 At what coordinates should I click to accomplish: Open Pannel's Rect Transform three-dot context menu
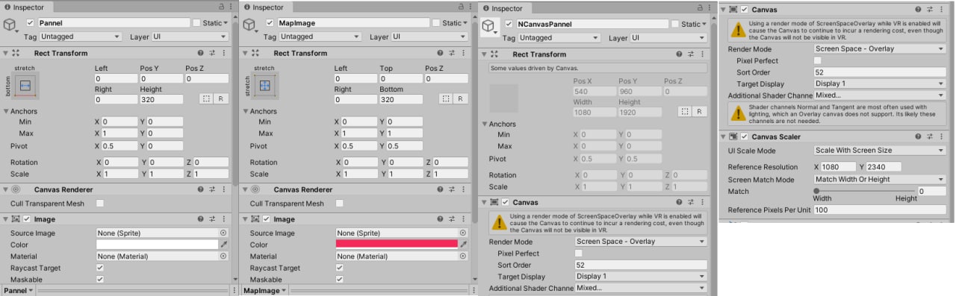pyautogui.click(x=224, y=53)
